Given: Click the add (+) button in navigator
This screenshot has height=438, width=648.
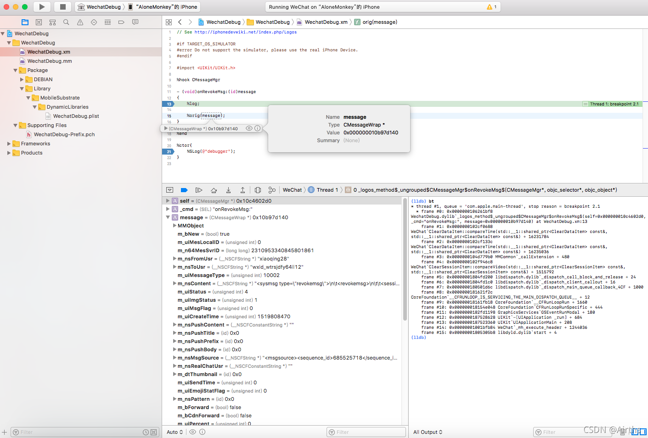Looking at the screenshot, I should 4,432.
